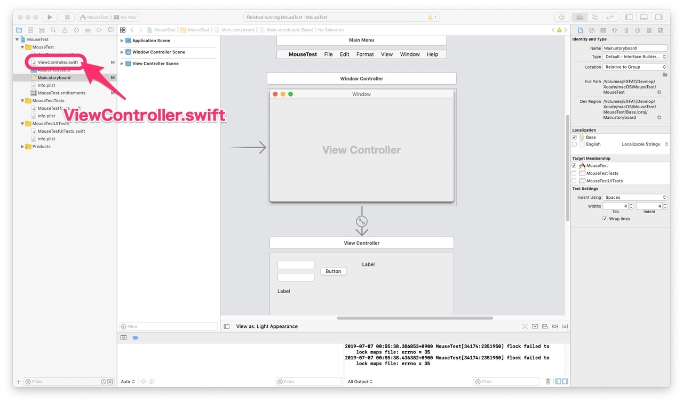The width and height of the screenshot is (683, 403).
Task: Click the Name field in inspector
Action: click(635, 48)
